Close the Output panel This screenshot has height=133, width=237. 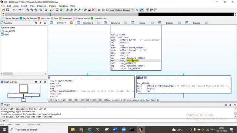coord(235,105)
